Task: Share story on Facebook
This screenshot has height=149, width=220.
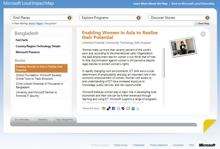Action: click(114, 108)
